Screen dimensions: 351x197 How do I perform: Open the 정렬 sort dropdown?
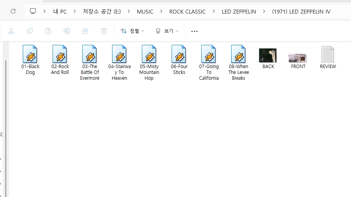click(132, 31)
